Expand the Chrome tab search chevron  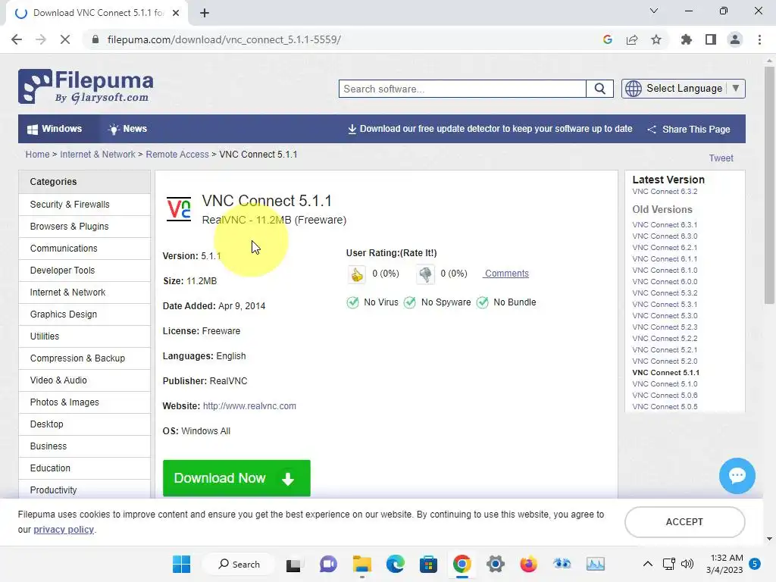coord(654,11)
